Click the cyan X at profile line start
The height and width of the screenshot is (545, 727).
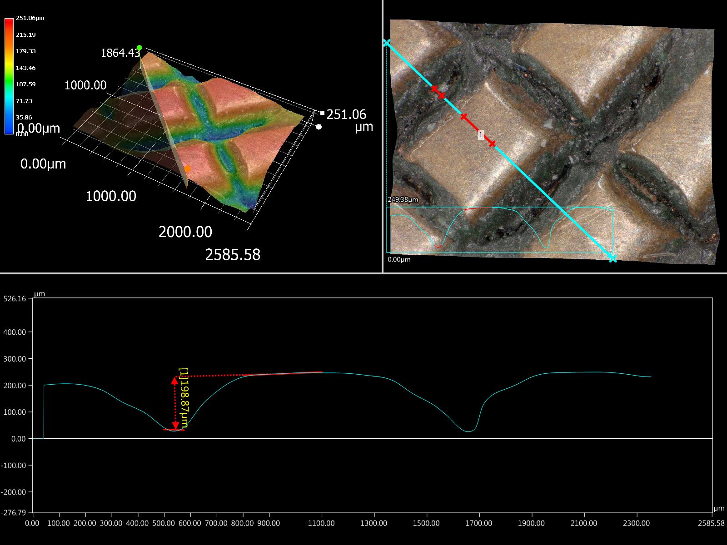386,43
